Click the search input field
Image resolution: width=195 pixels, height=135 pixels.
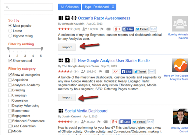click(28, 7)
